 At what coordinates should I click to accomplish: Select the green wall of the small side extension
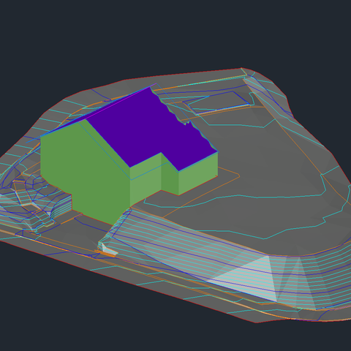(197, 173)
